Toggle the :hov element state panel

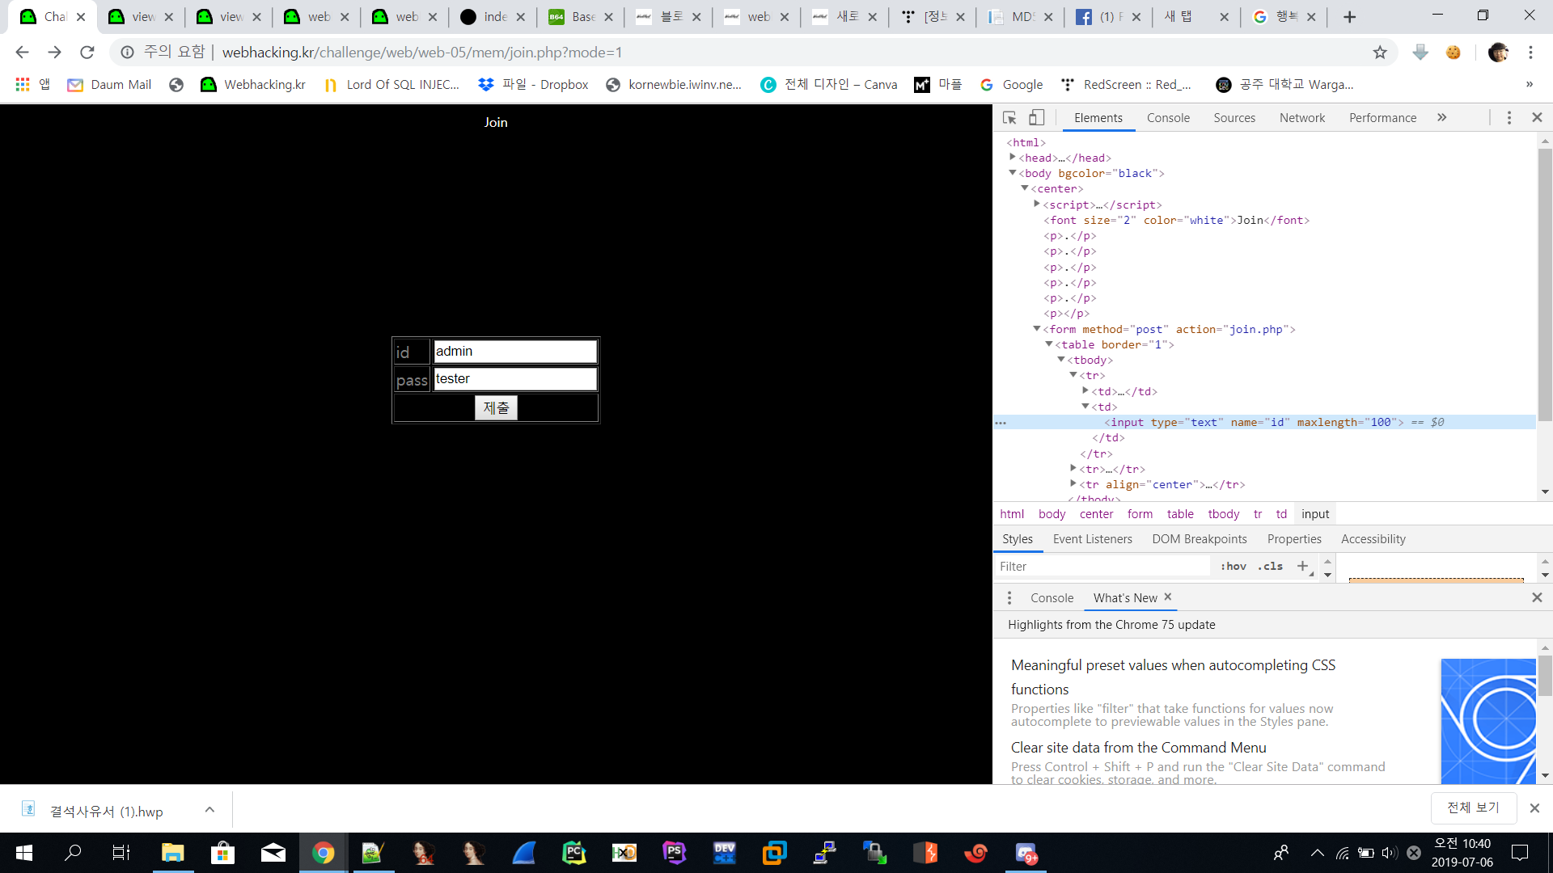pos(1234,566)
